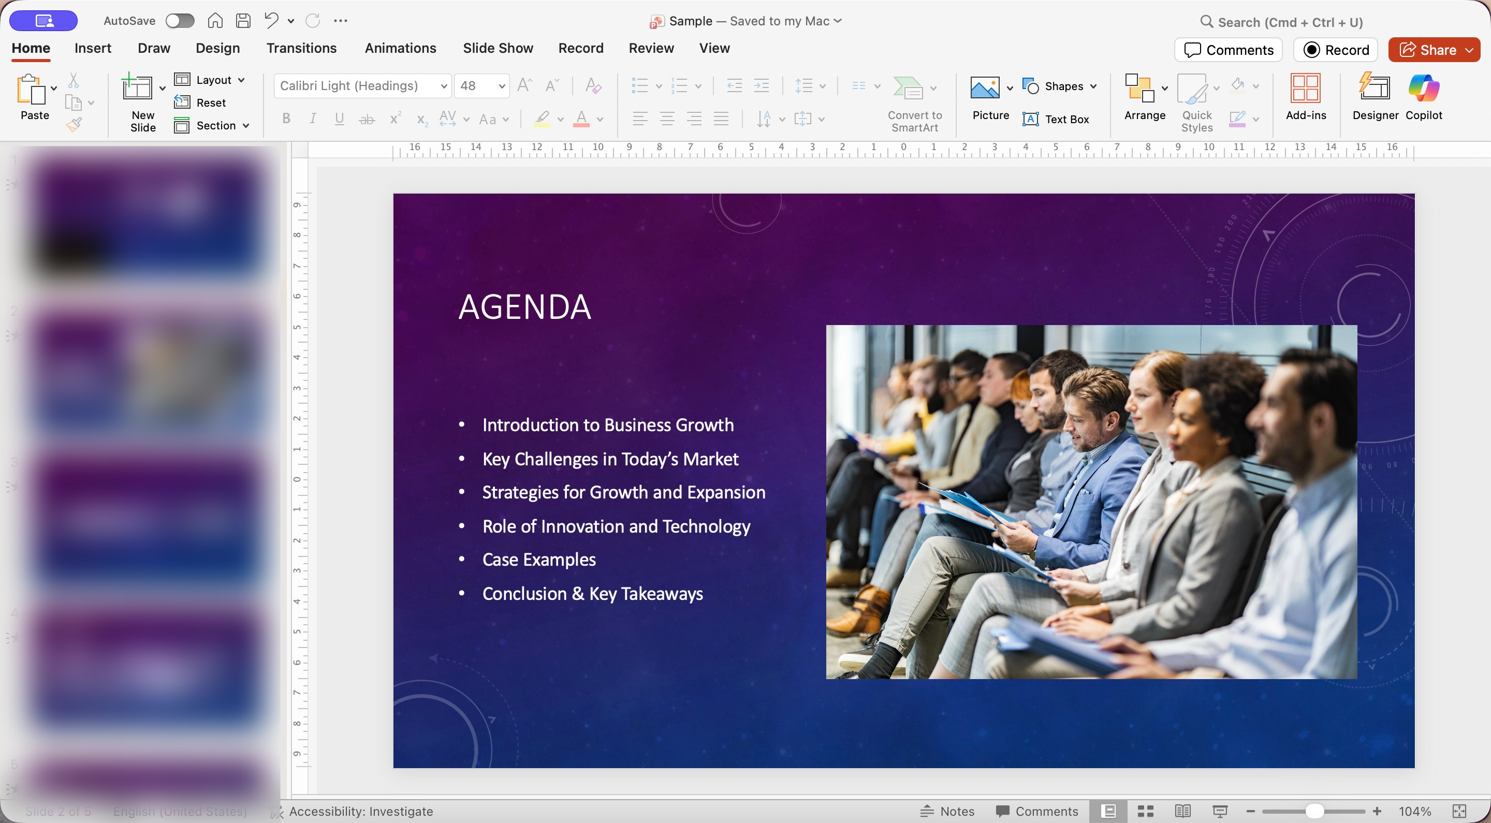Open the Slide Show tab

pos(498,48)
